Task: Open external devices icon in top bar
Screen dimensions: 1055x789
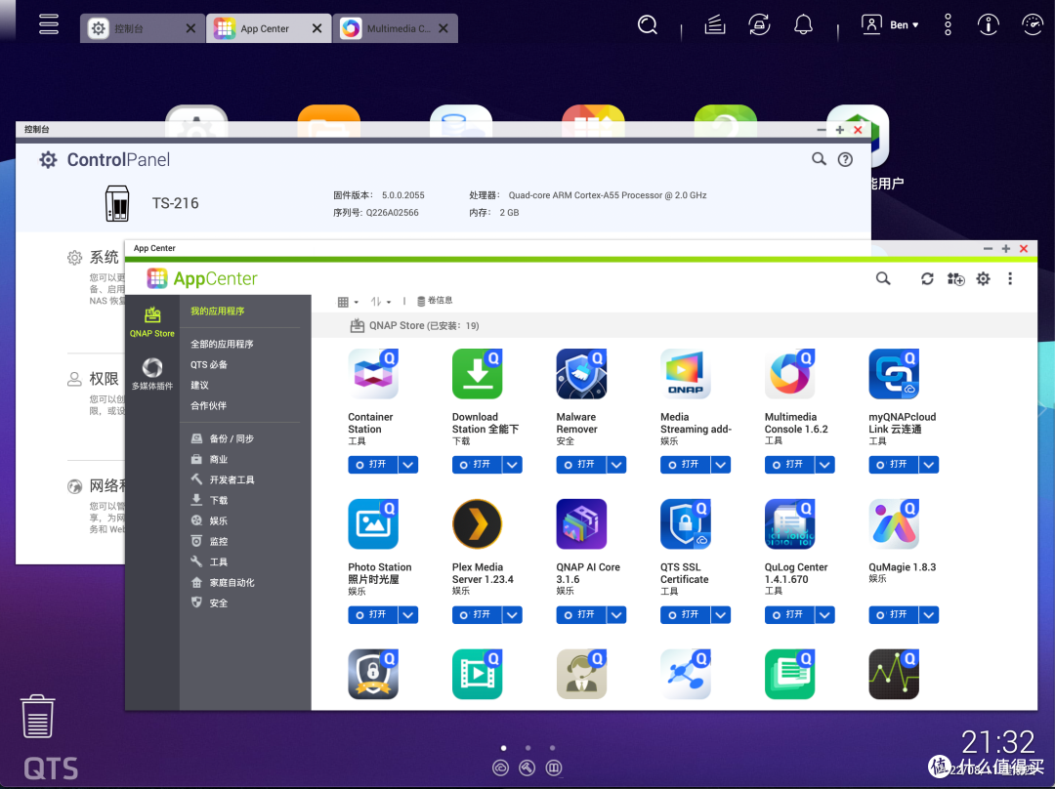Action: (759, 25)
